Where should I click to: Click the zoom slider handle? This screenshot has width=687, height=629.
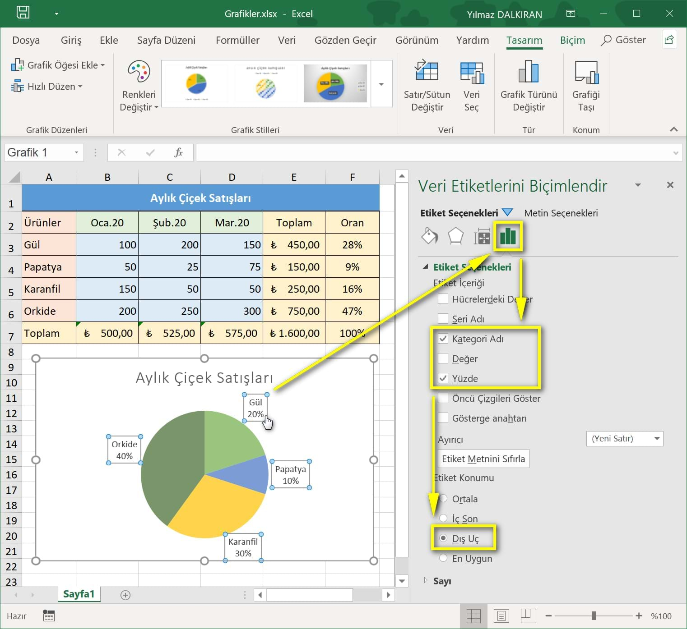(x=594, y=615)
